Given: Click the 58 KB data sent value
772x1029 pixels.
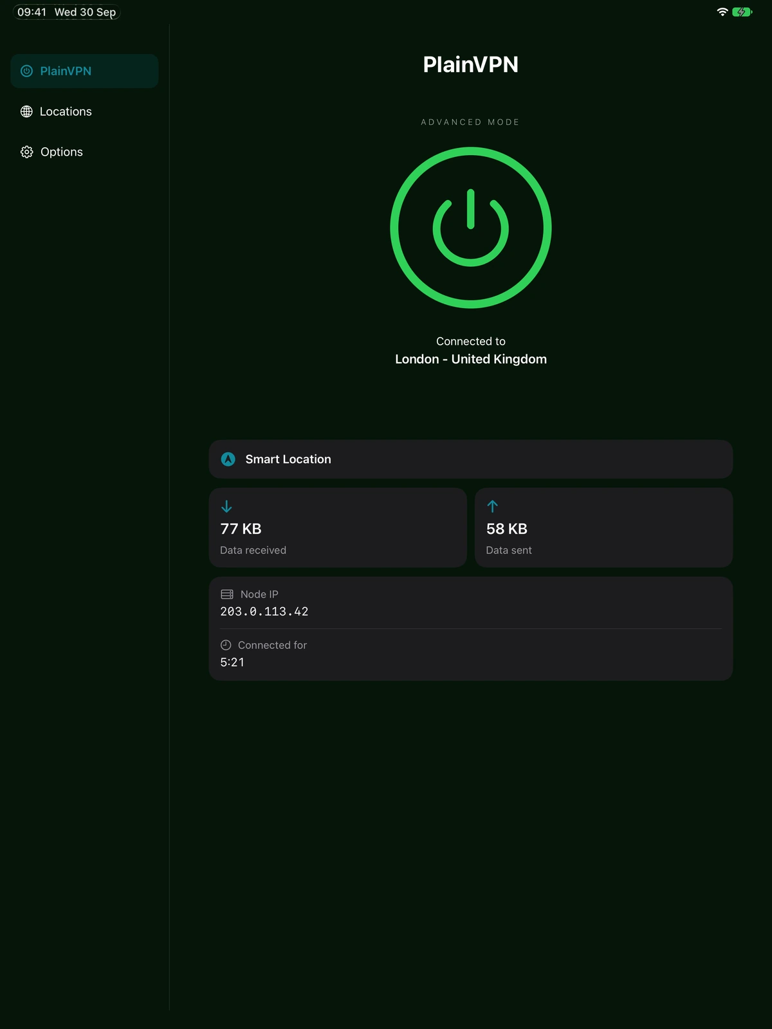Looking at the screenshot, I should point(506,529).
